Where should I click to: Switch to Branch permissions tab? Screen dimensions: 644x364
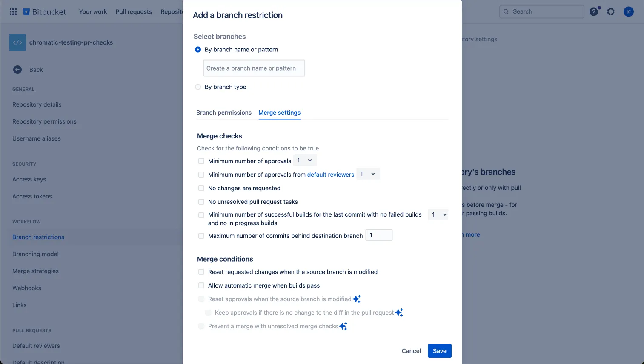(224, 113)
